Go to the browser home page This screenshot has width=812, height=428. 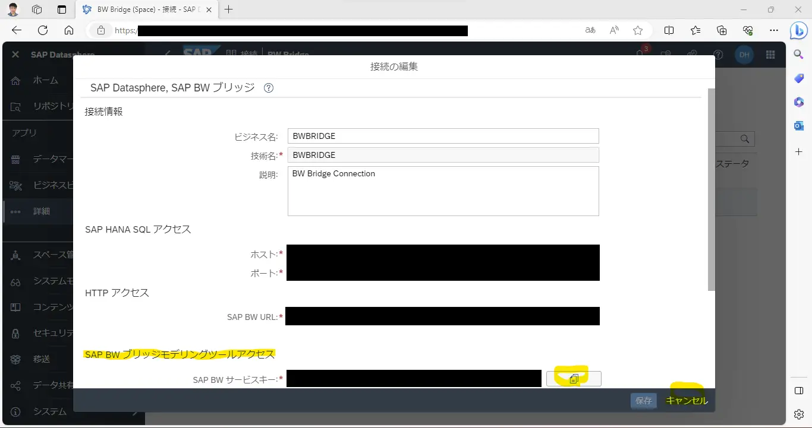click(69, 30)
